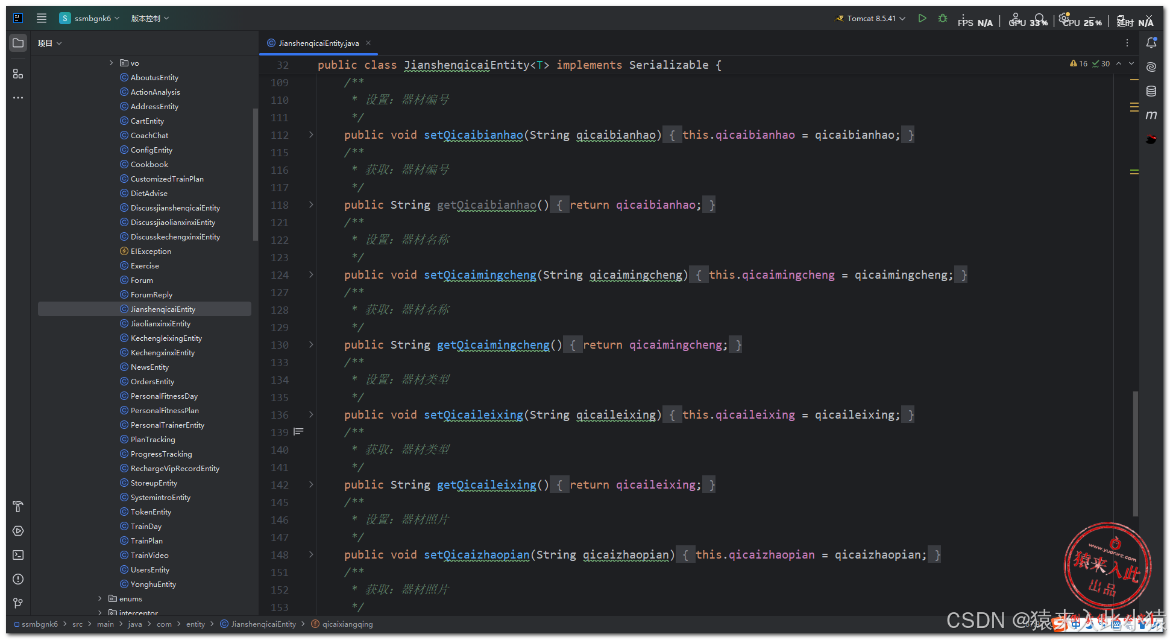Image resolution: width=1170 pixels, height=640 pixels.
Task: Unfold getQicaibianhao method at line 118
Action: pyautogui.click(x=311, y=204)
